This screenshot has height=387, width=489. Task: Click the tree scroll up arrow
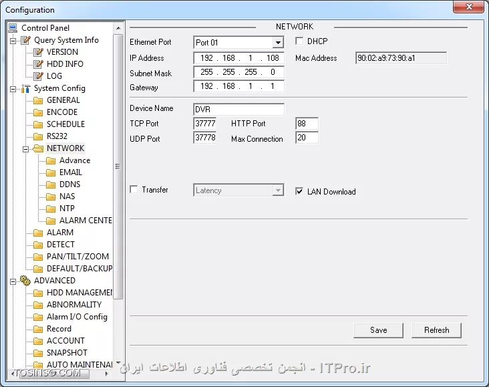[x=118, y=28]
